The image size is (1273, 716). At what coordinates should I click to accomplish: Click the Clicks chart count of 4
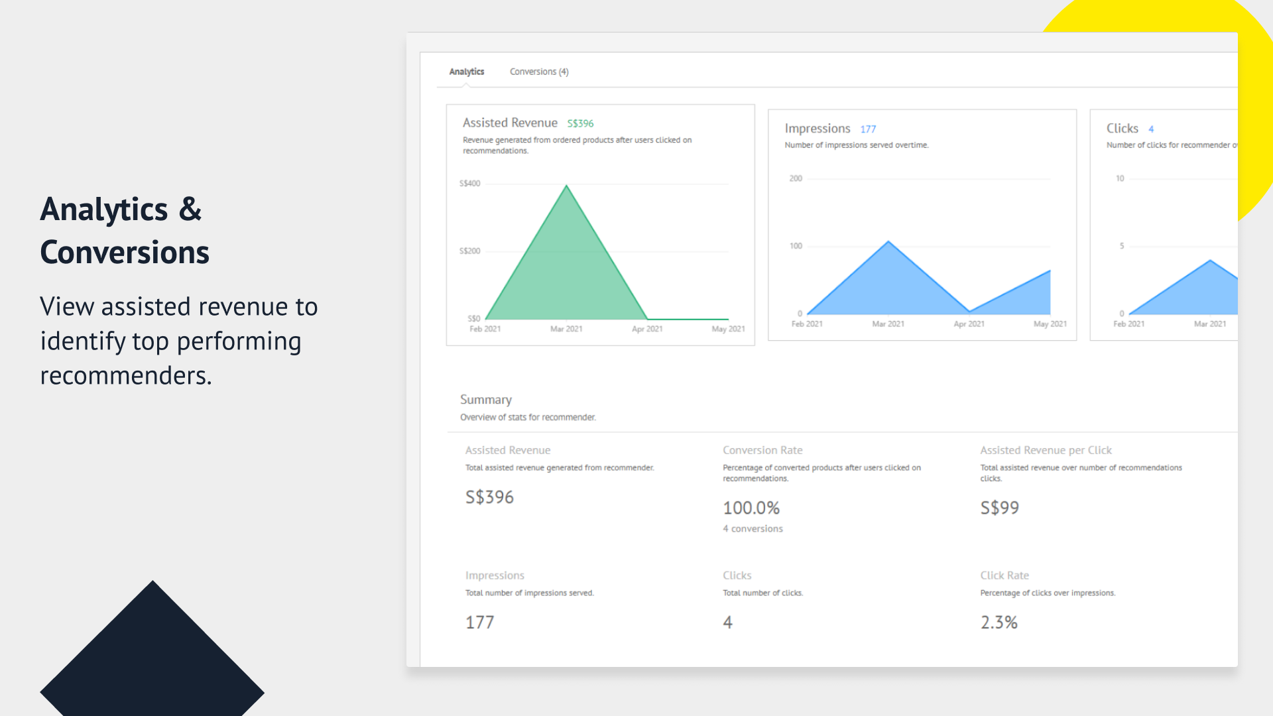1151,129
